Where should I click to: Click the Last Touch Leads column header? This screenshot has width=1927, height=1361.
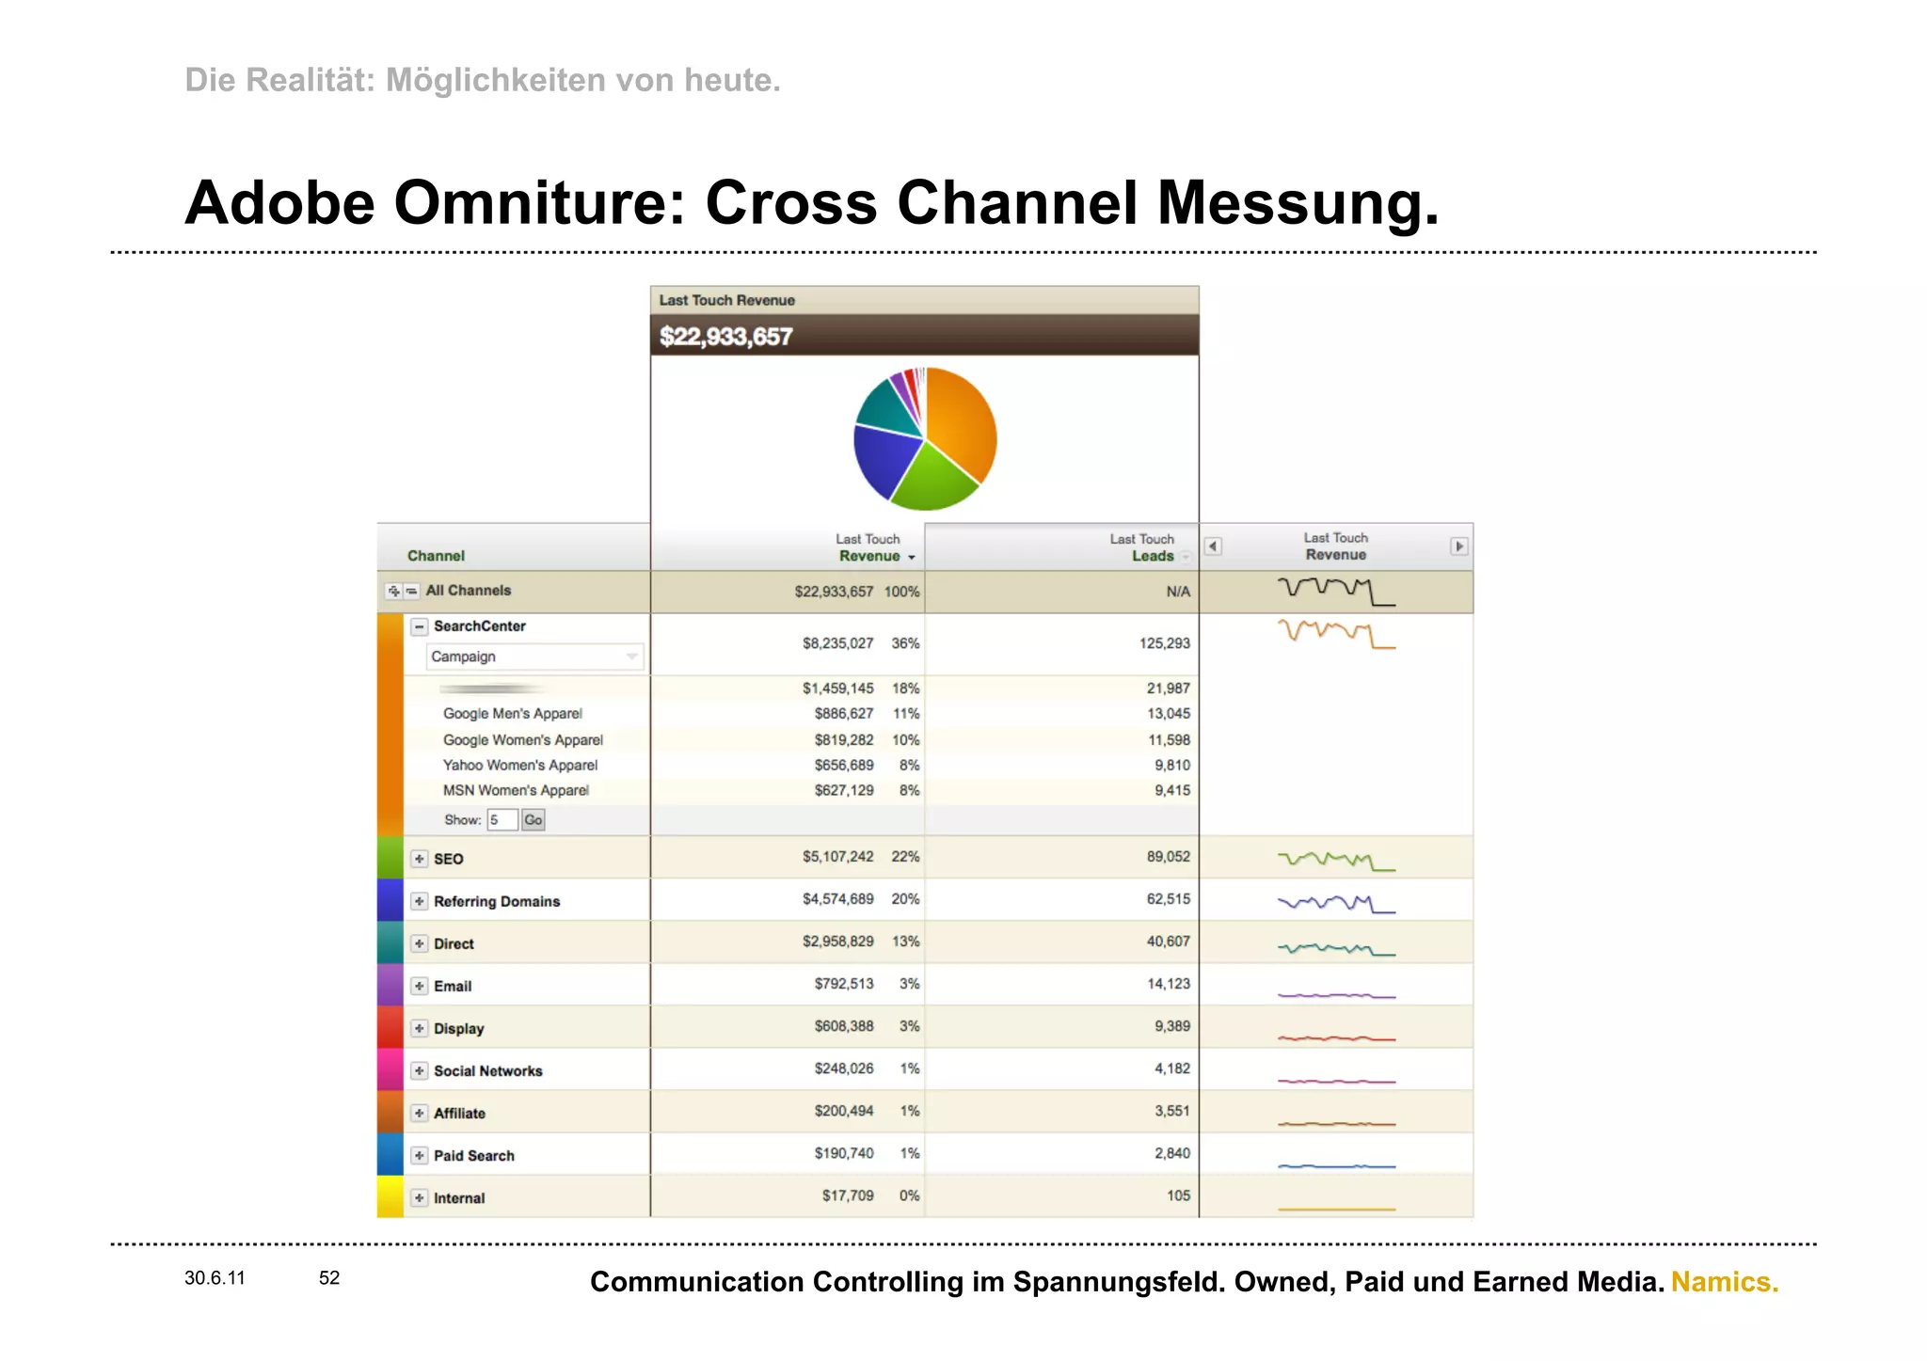[x=1142, y=547]
